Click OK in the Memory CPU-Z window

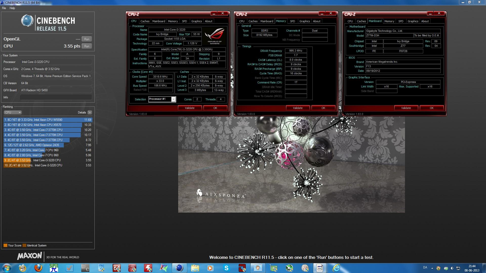(x=323, y=108)
